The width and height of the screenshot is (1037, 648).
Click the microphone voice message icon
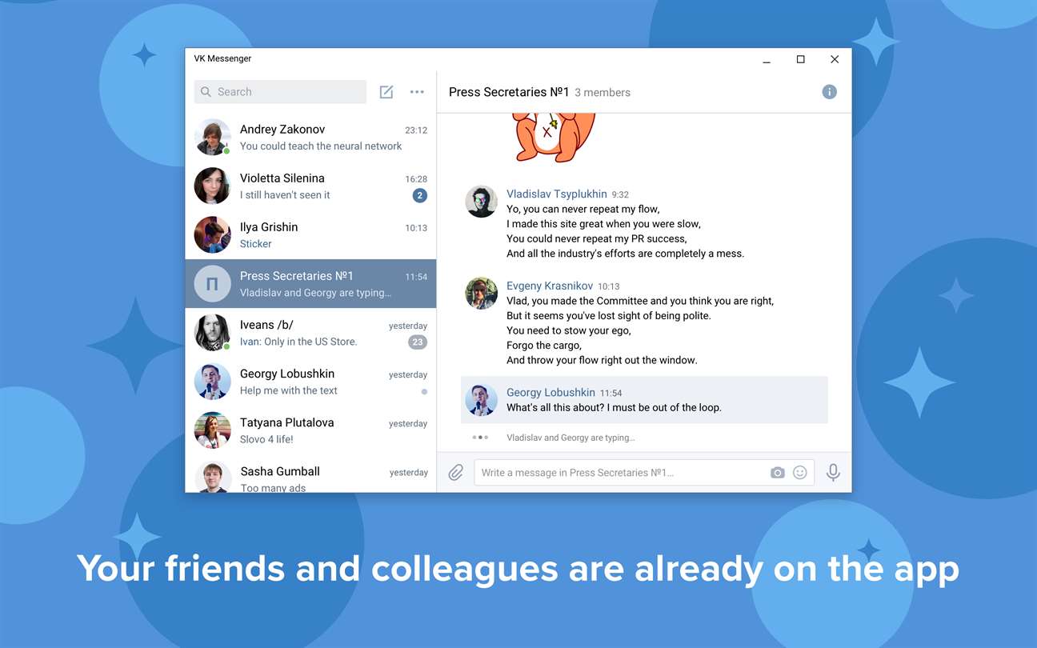pyautogui.click(x=833, y=473)
